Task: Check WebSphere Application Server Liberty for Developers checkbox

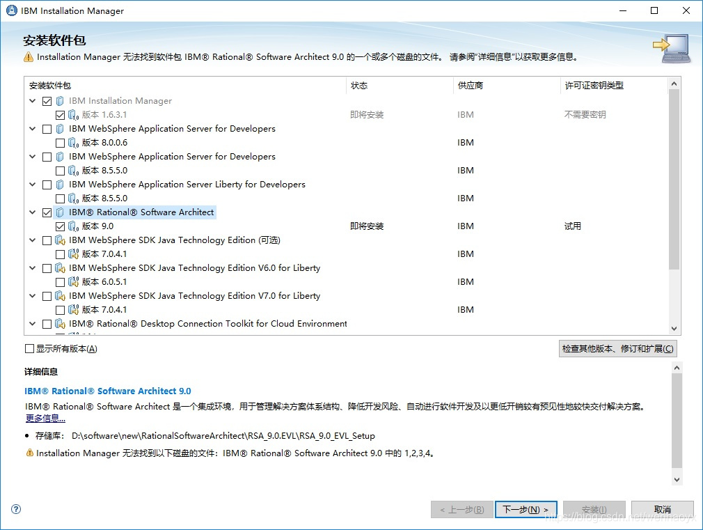Action: coord(47,185)
